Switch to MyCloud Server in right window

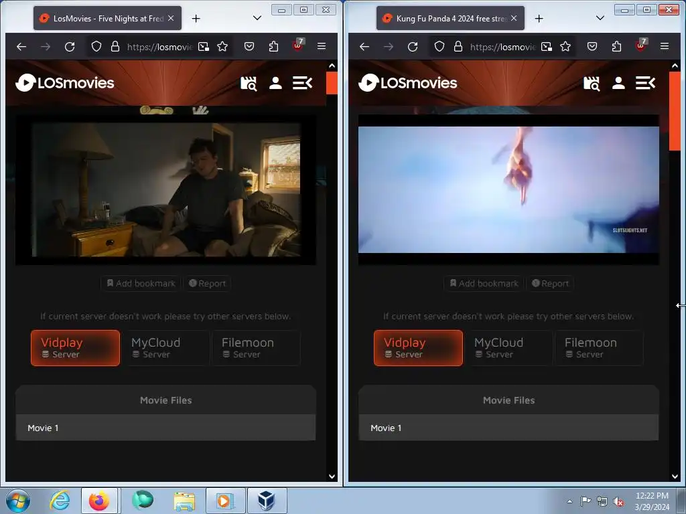(x=508, y=348)
